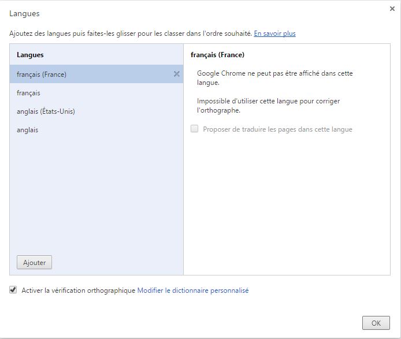Viewport: 401px width, 339px height.
Task: Select anglais (États-Unis) in the list
Action: (46, 111)
